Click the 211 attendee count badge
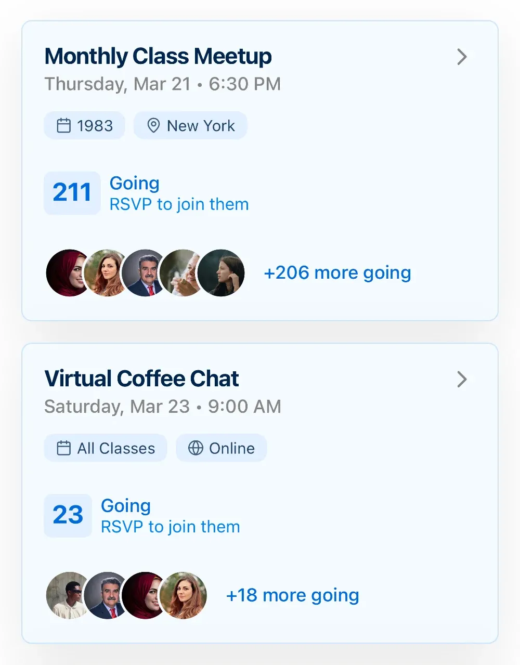Image resolution: width=520 pixels, height=665 pixels. click(x=72, y=193)
